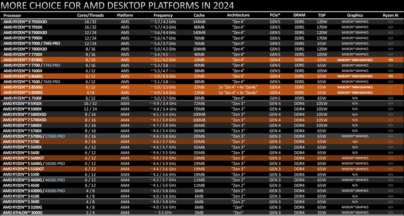Click the "Architecture" column header

pyautogui.click(x=238, y=15)
